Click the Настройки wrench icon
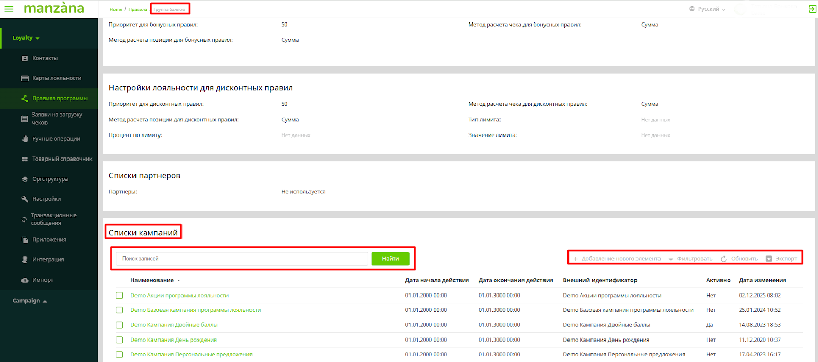Viewport: 818px width, 362px height. 25,199
